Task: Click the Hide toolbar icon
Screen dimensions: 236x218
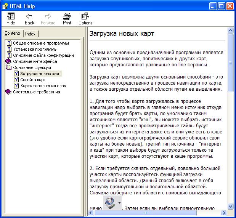Action: coord(11,16)
